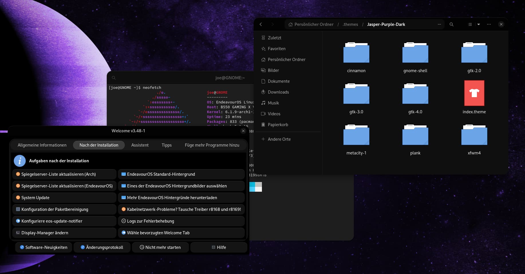Screen dimensions: 525x274
Task: Open Logs zur Fehlerbehebung
Action: pyautogui.click(x=181, y=221)
